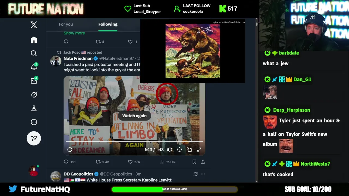349x196 pixels.
Task: Click the Kick viewer count 517
Action: [x=232, y=9]
